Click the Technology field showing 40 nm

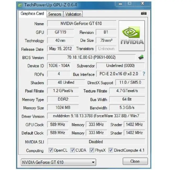tap(60, 40)
